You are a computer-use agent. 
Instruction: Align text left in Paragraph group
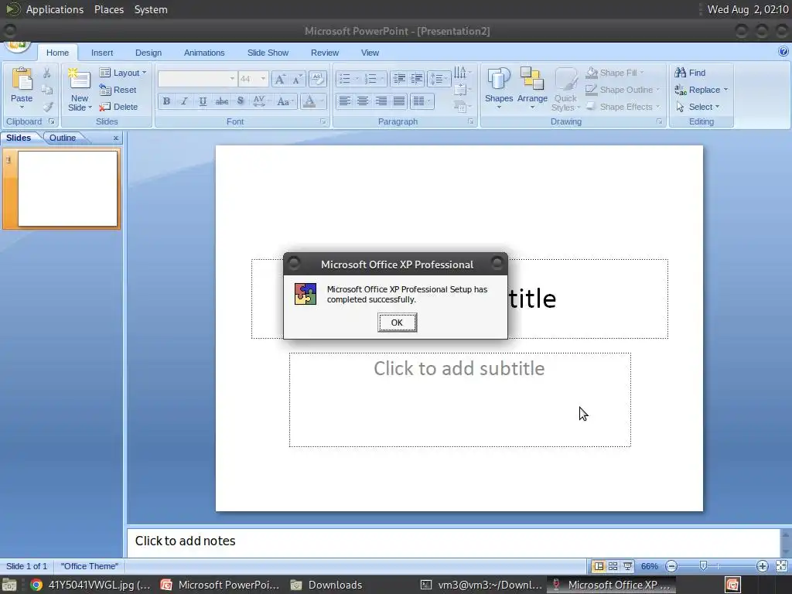344,101
